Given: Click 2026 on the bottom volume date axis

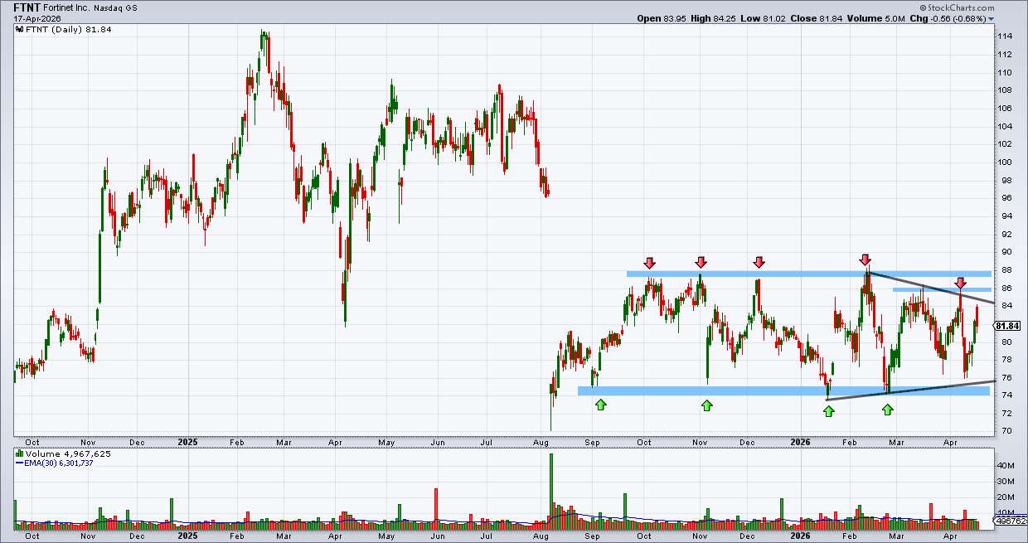Looking at the screenshot, I should tap(801, 536).
